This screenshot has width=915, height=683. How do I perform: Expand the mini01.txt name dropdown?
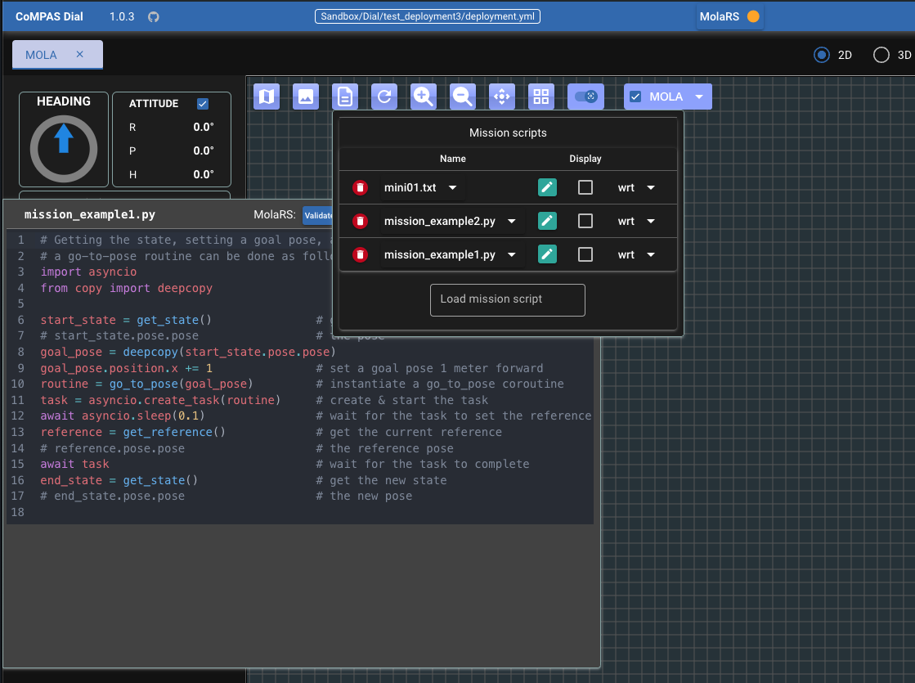point(452,188)
